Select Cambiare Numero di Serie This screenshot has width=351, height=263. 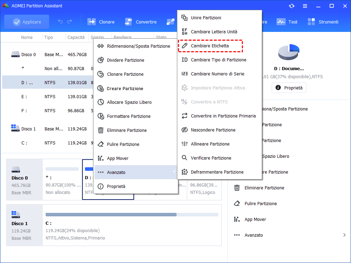pos(219,74)
